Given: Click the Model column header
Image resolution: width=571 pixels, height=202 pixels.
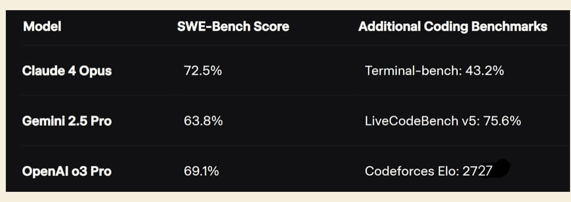Looking at the screenshot, I should pos(42,26).
